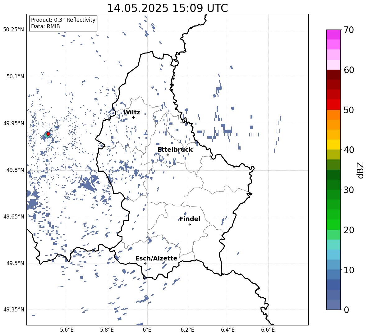Image resolution: width=368 pixels, height=336 pixels.
Task: Click the Wiltz station cross marker
Action: click(x=134, y=117)
